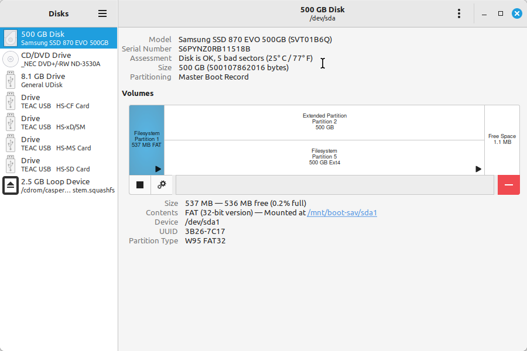527x351 pixels.
Task: Open the drive options three-dot menu
Action: [459, 13]
